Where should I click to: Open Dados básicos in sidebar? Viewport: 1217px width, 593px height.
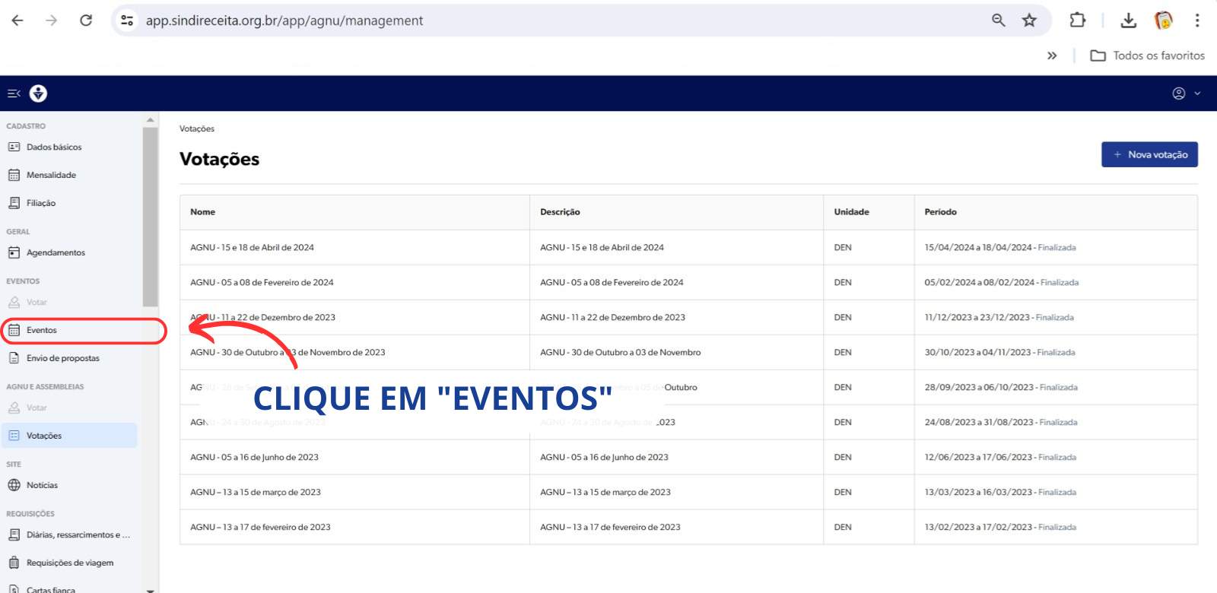coord(53,147)
